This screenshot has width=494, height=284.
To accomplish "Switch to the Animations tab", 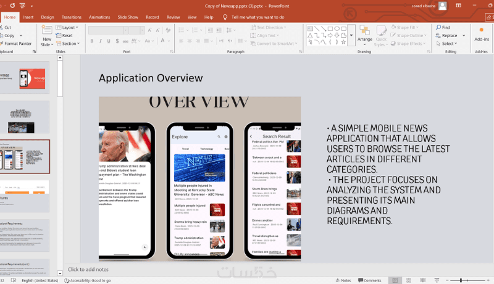I will coord(99,17).
